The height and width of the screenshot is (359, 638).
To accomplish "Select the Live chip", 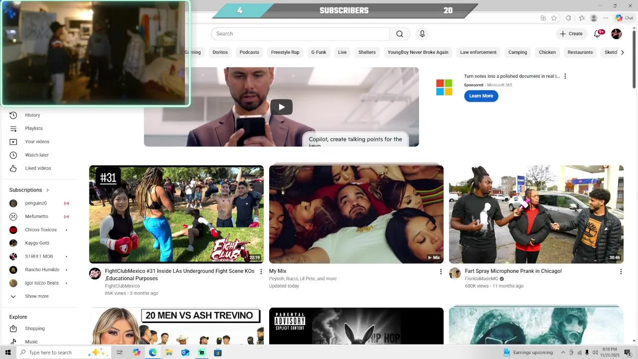I will coord(342,52).
